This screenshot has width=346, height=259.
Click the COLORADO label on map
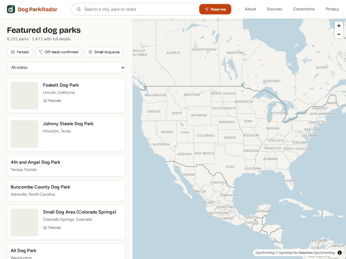click(x=206, y=136)
